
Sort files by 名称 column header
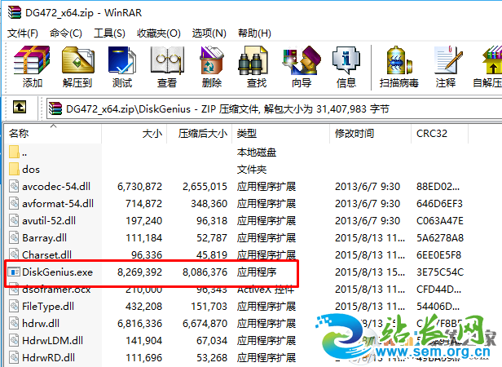[x=20, y=133]
